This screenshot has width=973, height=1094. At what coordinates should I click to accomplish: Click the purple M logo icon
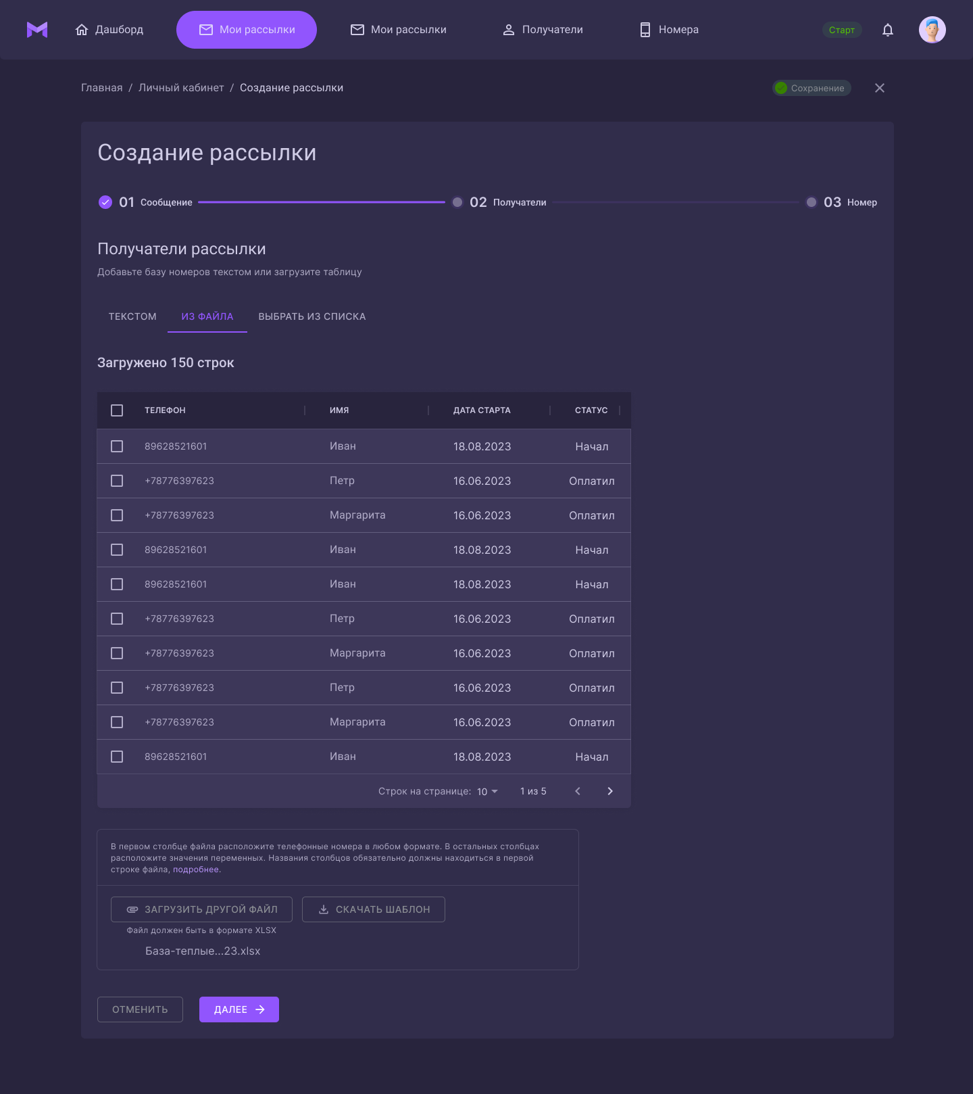[37, 30]
